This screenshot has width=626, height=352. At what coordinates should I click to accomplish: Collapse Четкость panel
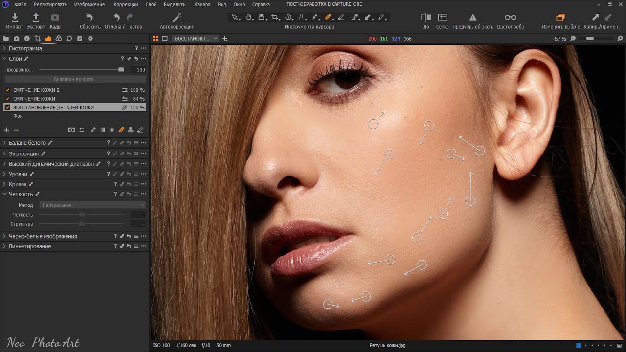[x=4, y=194]
